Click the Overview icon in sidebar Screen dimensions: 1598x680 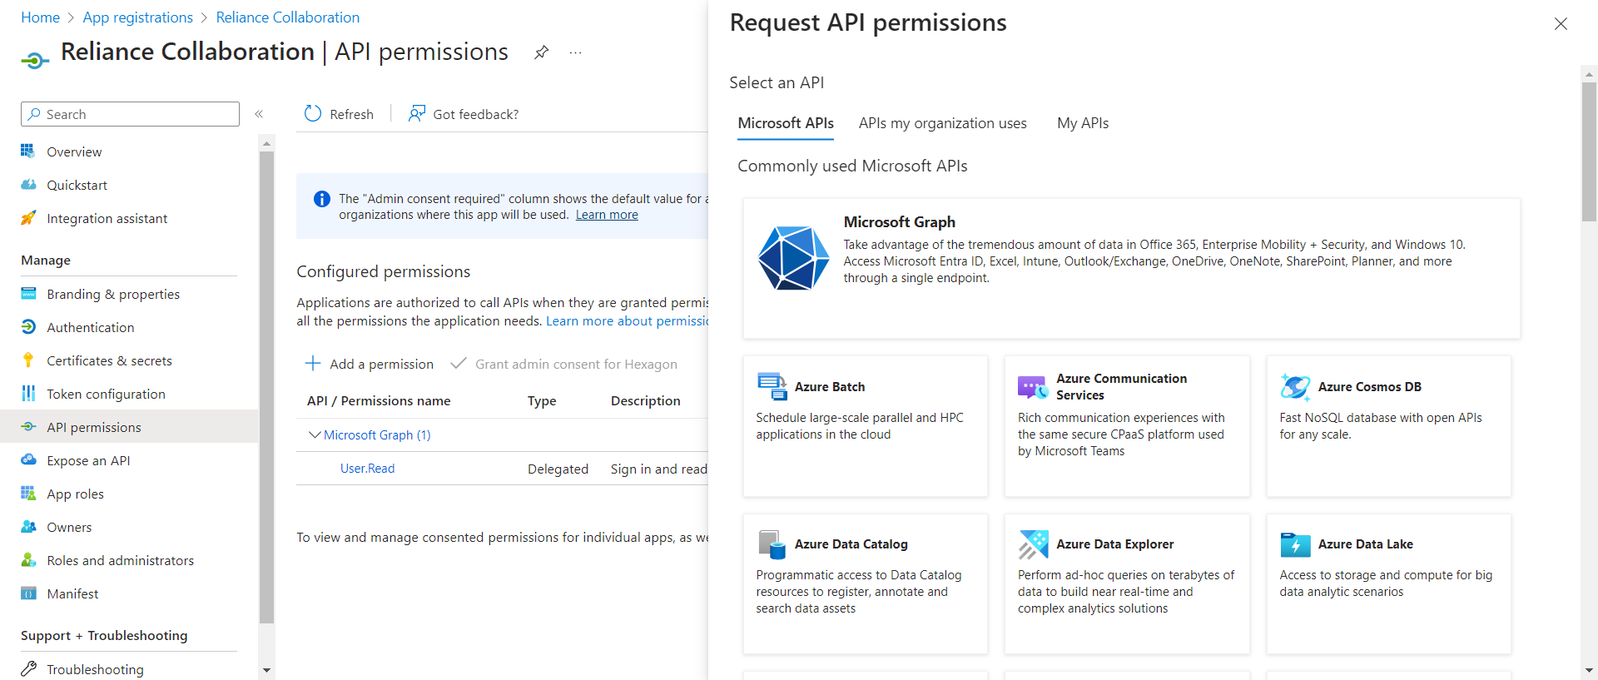(x=28, y=151)
